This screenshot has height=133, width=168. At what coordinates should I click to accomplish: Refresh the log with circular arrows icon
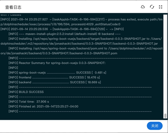tap(152, 7)
